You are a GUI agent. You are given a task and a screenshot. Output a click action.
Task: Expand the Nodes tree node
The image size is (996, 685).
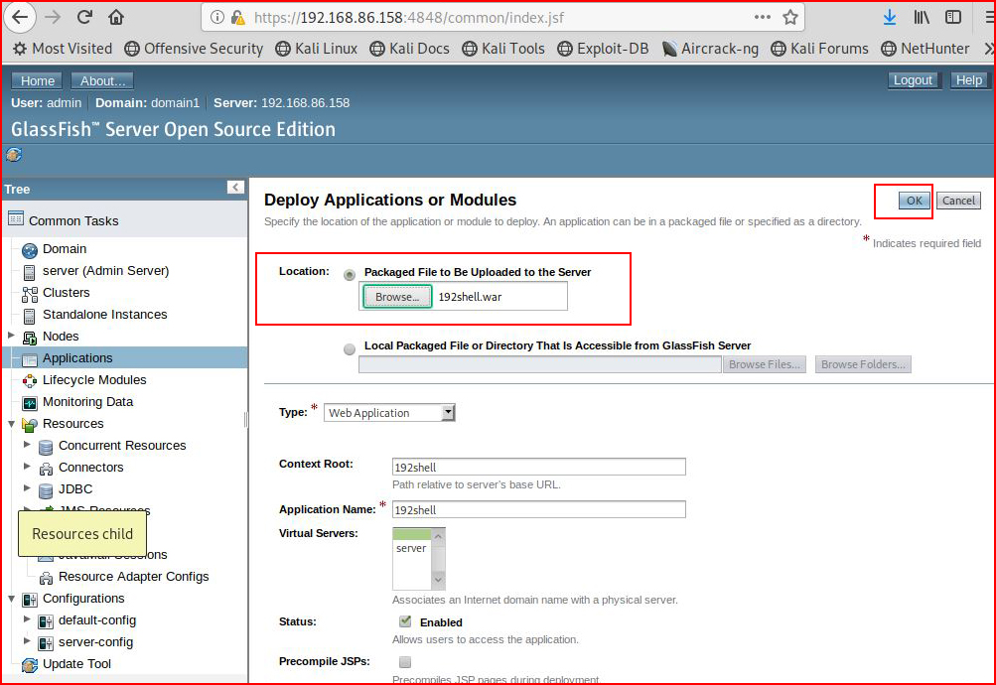pos(11,335)
